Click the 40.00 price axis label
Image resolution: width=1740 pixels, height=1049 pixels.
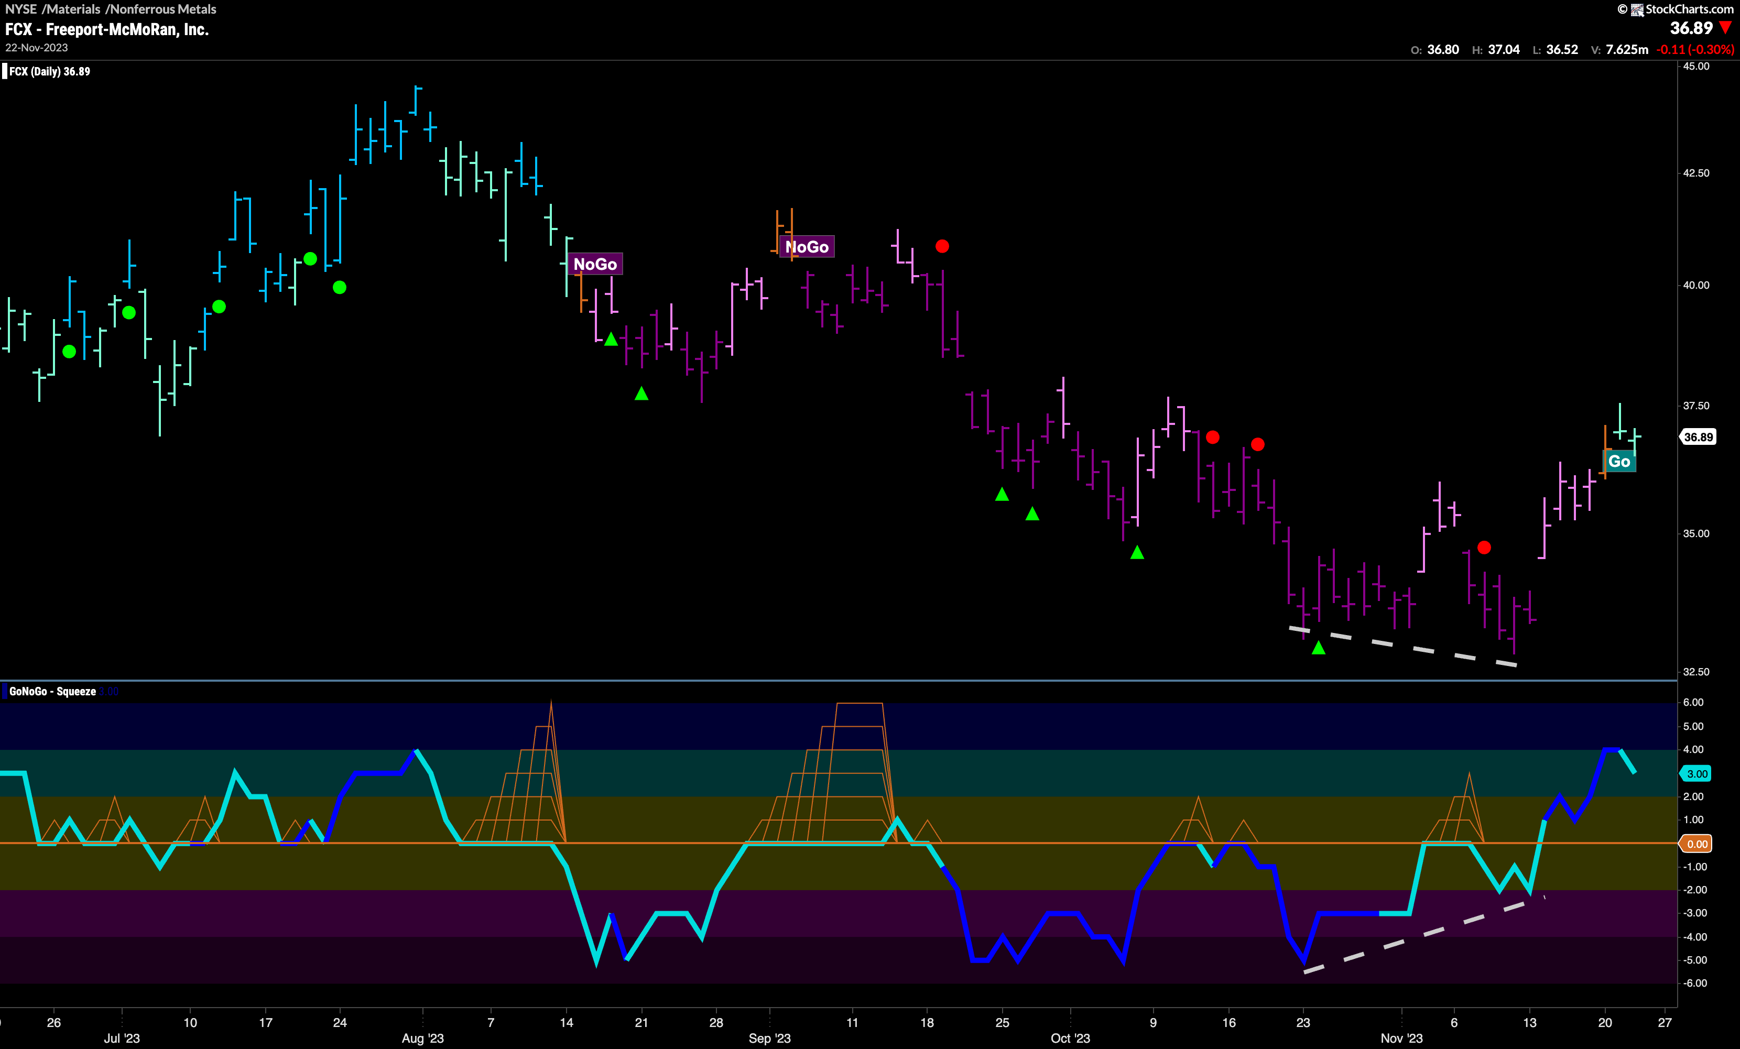(1695, 285)
